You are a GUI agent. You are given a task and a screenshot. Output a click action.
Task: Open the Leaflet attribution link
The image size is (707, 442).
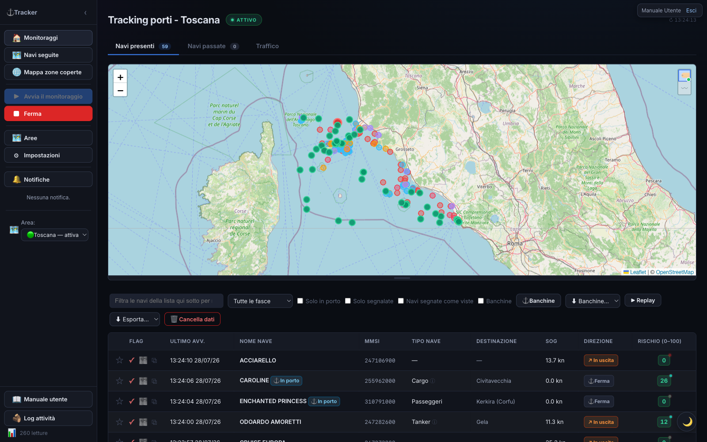(638, 272)
